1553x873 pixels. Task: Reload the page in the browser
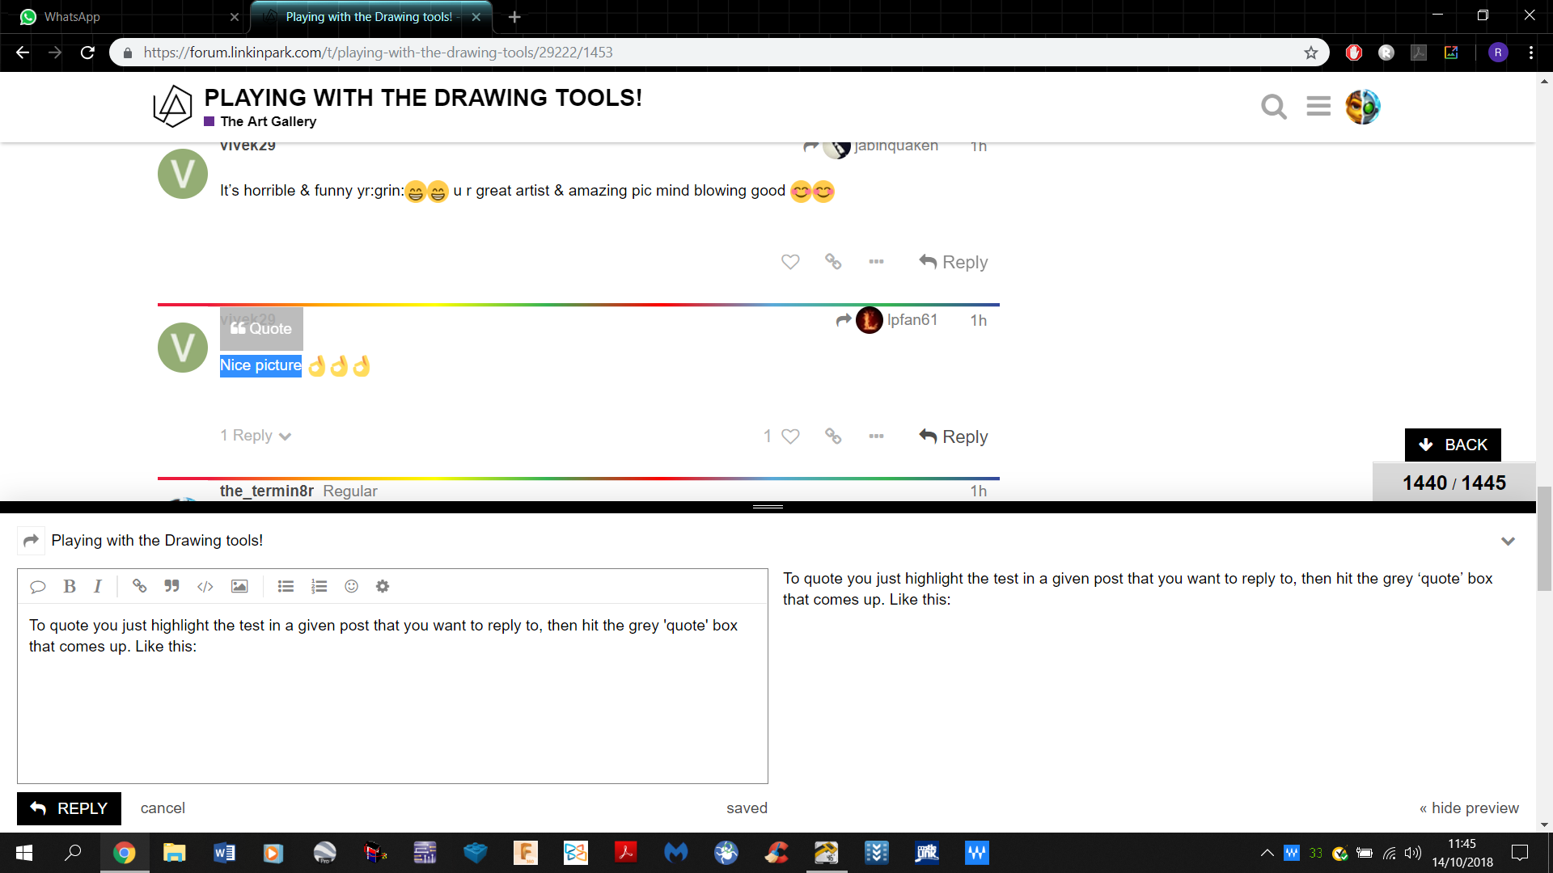pyautogui.click(x=87, y=53)
